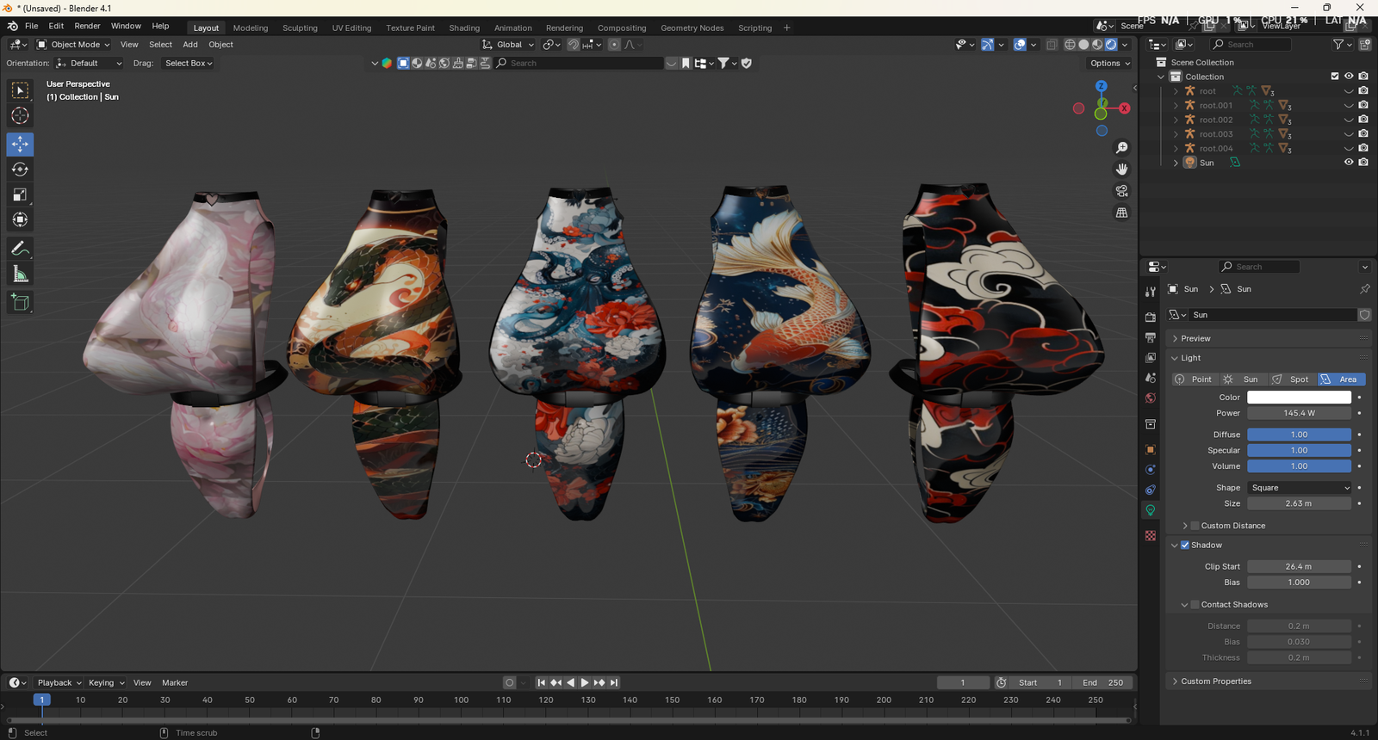Select the Move tool in the left toolbar
Viewport: 1378px width, 740px height.
pos(20,144)
